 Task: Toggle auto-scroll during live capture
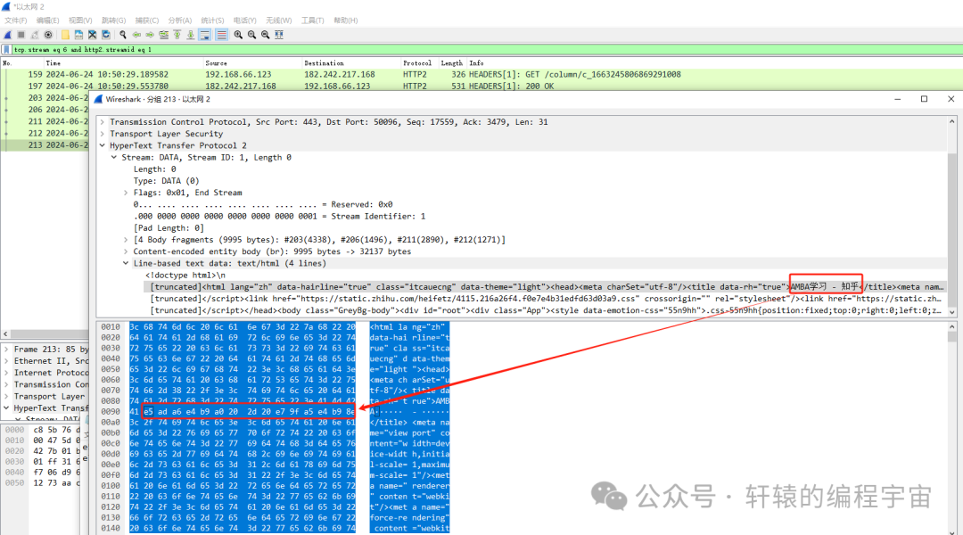pos(205,35)
